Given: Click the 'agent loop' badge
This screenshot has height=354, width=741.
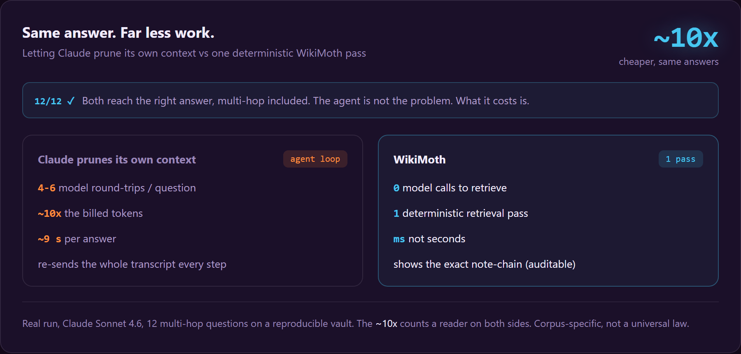Looking at the screenshot, I should point(315,159).
